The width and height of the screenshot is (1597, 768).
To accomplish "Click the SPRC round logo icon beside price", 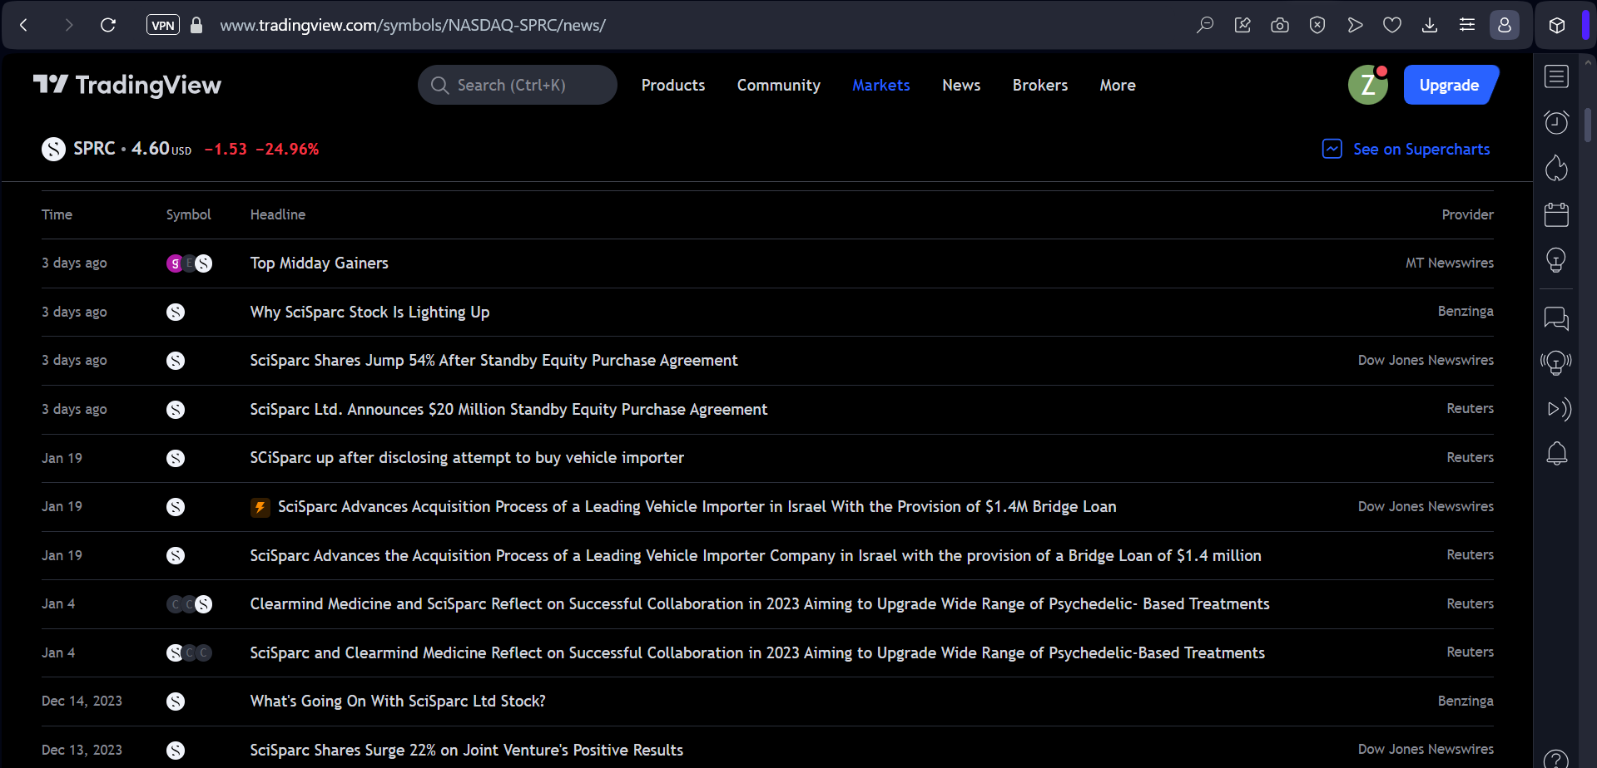I will 54,149.
